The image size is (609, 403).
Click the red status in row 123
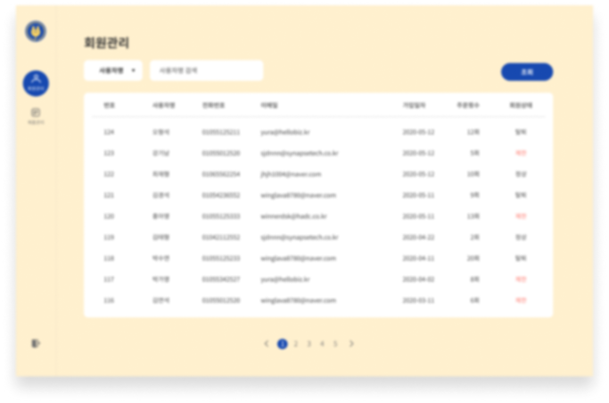(521, 153)
